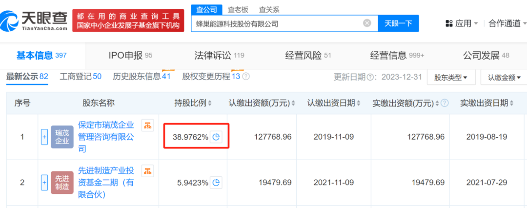The image size is (527, 208).
Task: Click the 38.9762% shareholding value
Action: click(x=191, y=137)
